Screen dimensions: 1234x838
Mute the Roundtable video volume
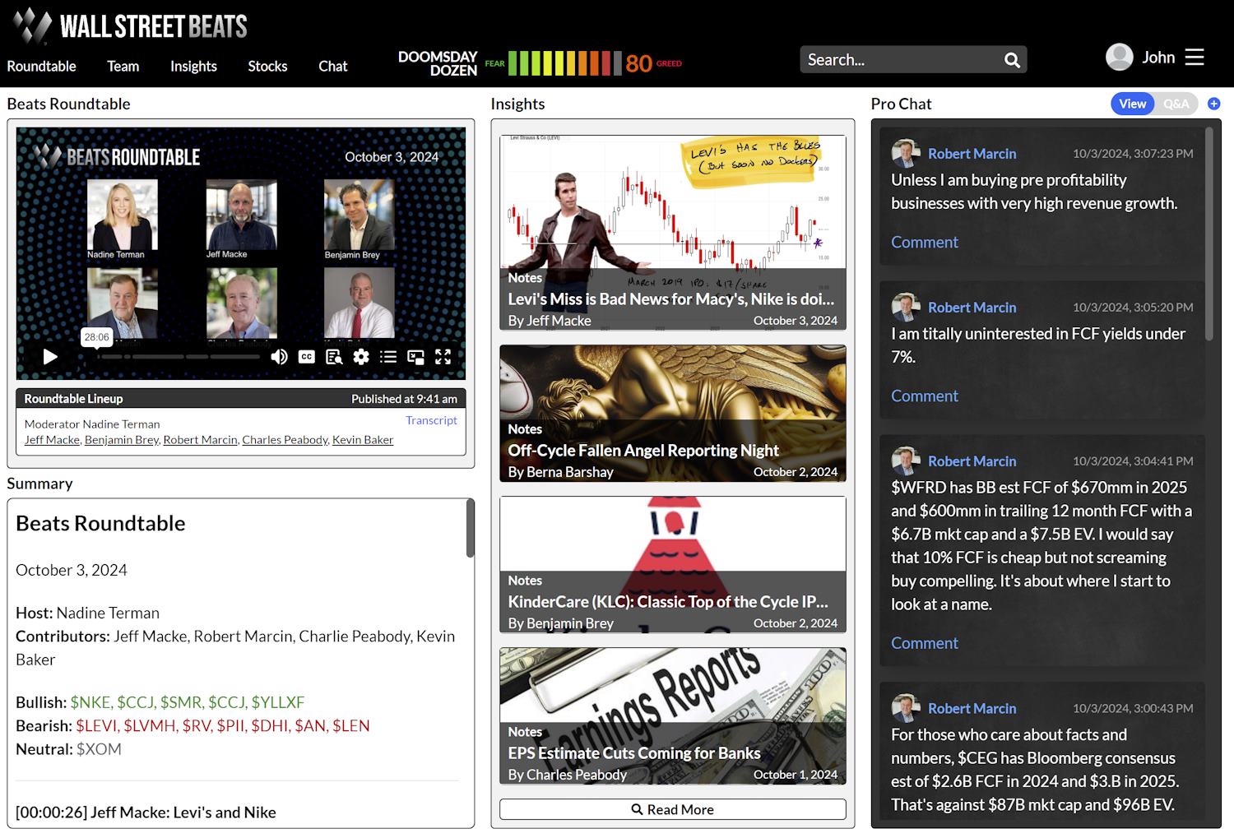[x=280, y=357]
